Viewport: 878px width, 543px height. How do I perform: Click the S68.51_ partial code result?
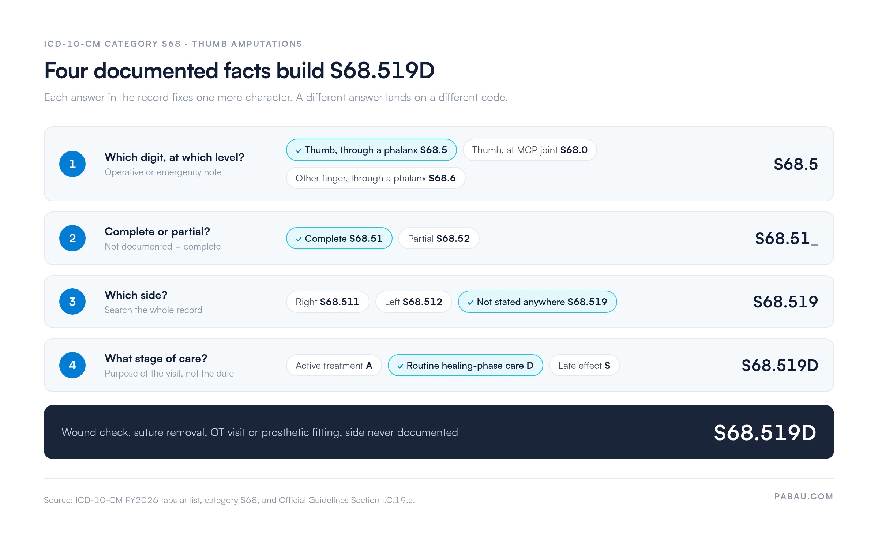tap(787, 239)
